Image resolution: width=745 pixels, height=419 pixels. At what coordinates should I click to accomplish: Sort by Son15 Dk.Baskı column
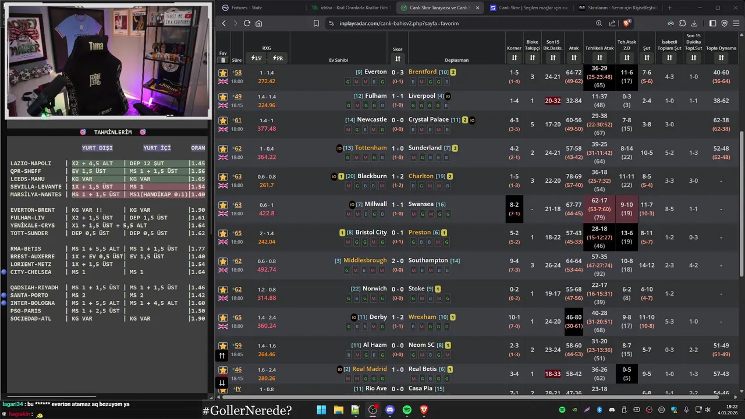552,58
